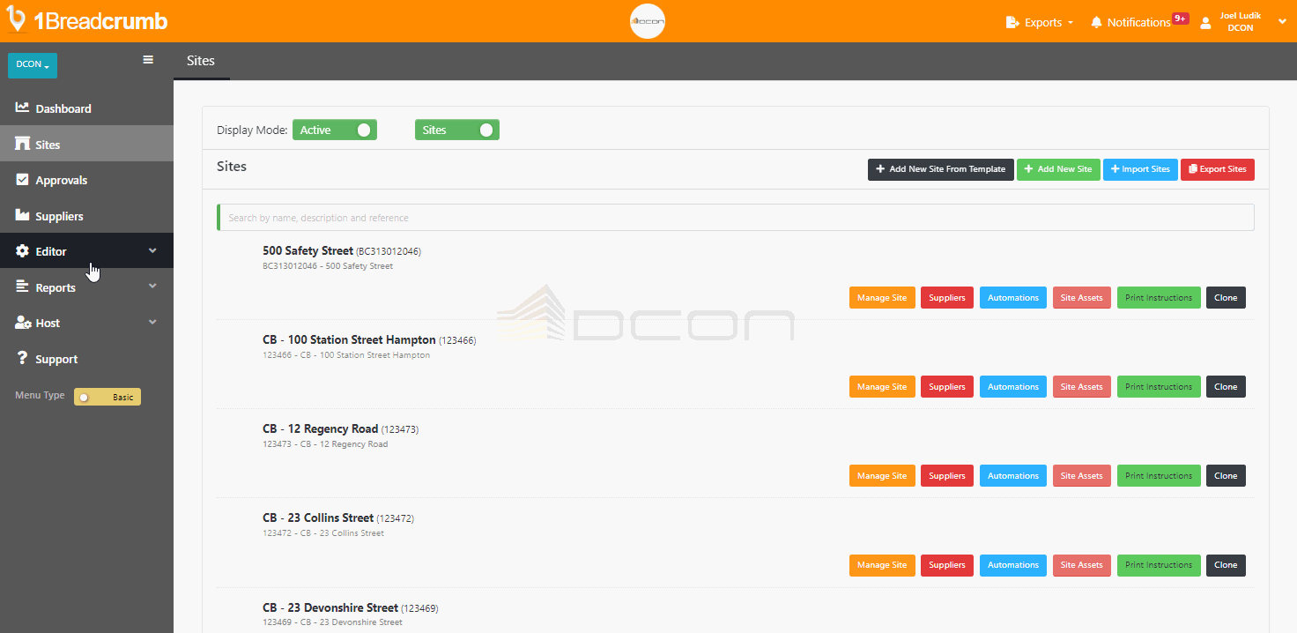Open the Exports menu

point(1040,21)
